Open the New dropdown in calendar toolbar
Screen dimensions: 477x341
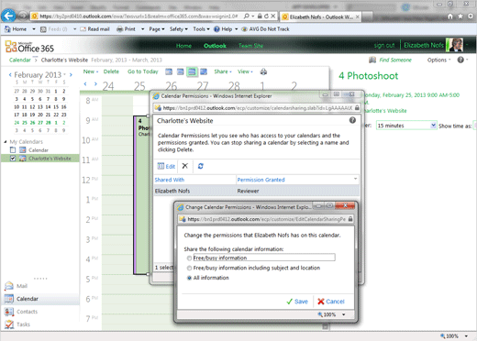(x=91, y=71)
